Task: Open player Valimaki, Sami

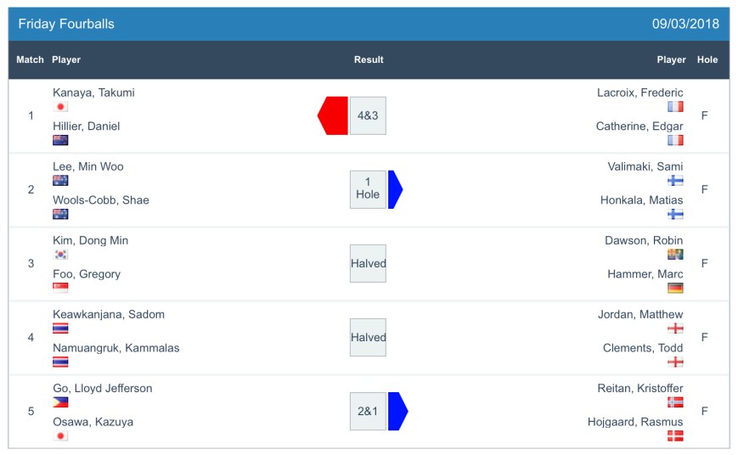Action: (645, 166)
